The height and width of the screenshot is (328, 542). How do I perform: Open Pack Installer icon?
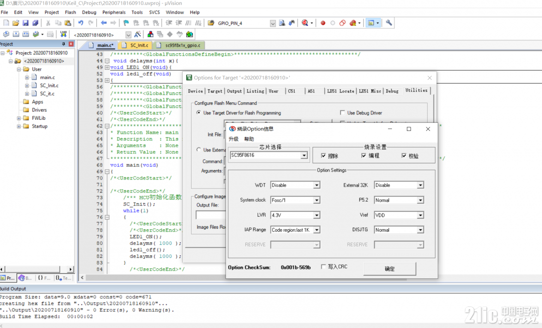pyautogui.click(x=189, y=35)
